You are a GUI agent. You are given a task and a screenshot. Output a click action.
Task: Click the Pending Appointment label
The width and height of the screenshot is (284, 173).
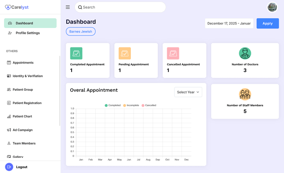pos(134,64)
